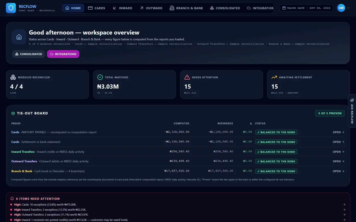Click the Tie-Out Board scales icon

point(13,113)
